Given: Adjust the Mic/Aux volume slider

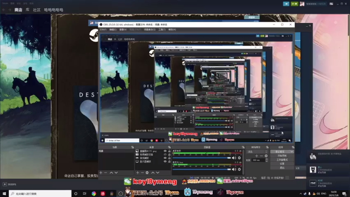Looking at the screenshot, I should (x=202, y=169).
